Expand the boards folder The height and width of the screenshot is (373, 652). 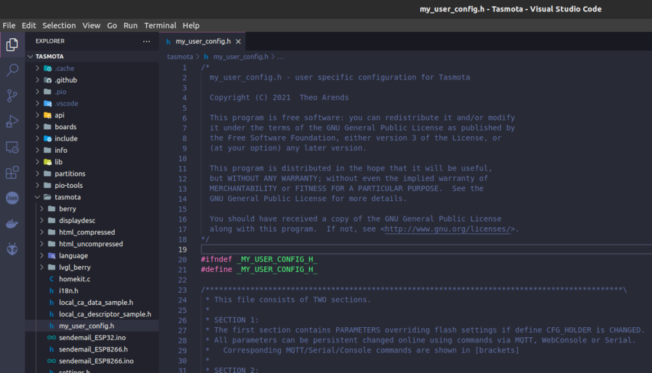92,127
